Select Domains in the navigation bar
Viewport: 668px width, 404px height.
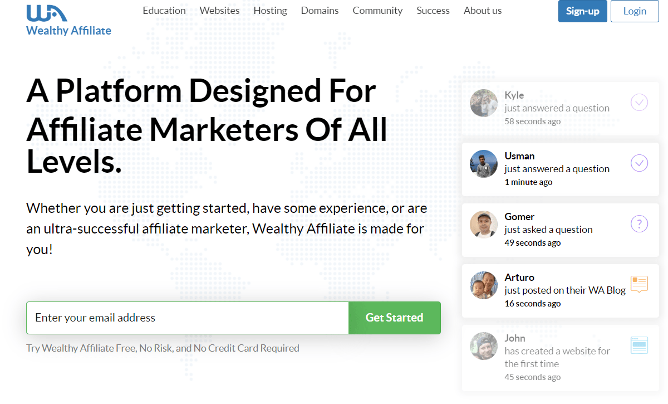[320, 11]
